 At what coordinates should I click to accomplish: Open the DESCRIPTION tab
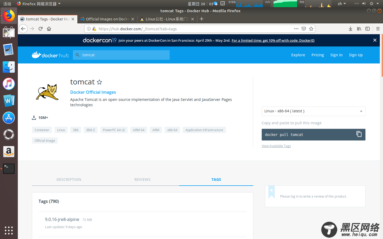tap(69, 180)
